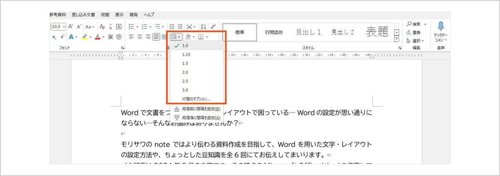Click the bullet list icon
This screenshot has width=500, height=176.
coord(131,26)
